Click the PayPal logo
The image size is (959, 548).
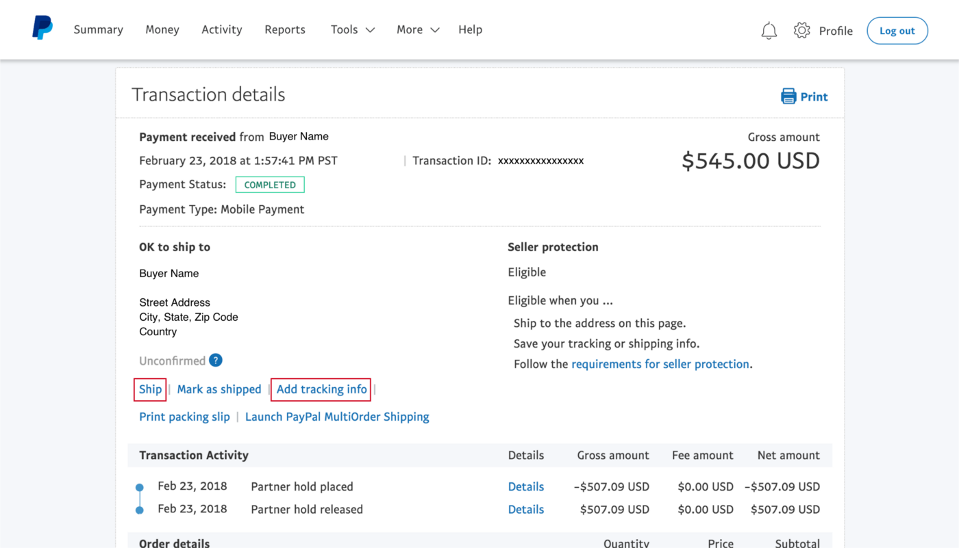coord(42,27)
